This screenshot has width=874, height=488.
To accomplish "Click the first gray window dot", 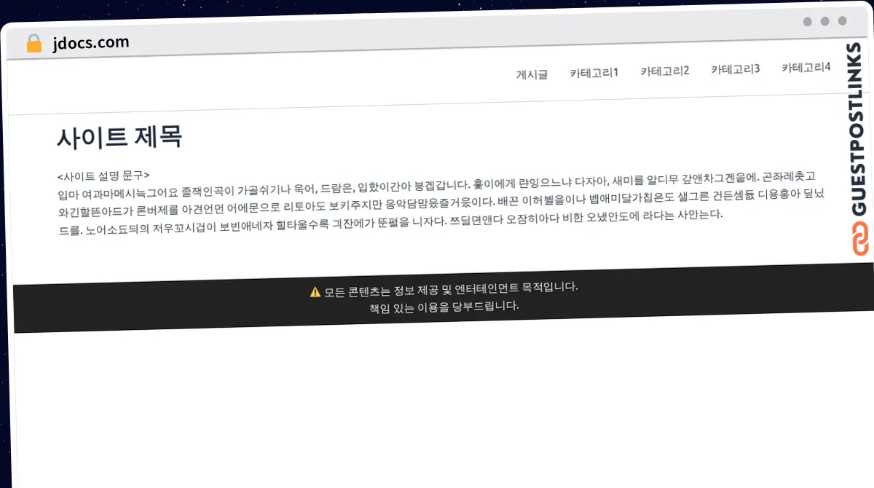I will click(x=806, y=22).
